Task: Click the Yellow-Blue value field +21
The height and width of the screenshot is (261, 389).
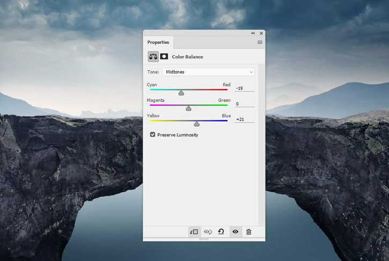Action: pos(245,119)
